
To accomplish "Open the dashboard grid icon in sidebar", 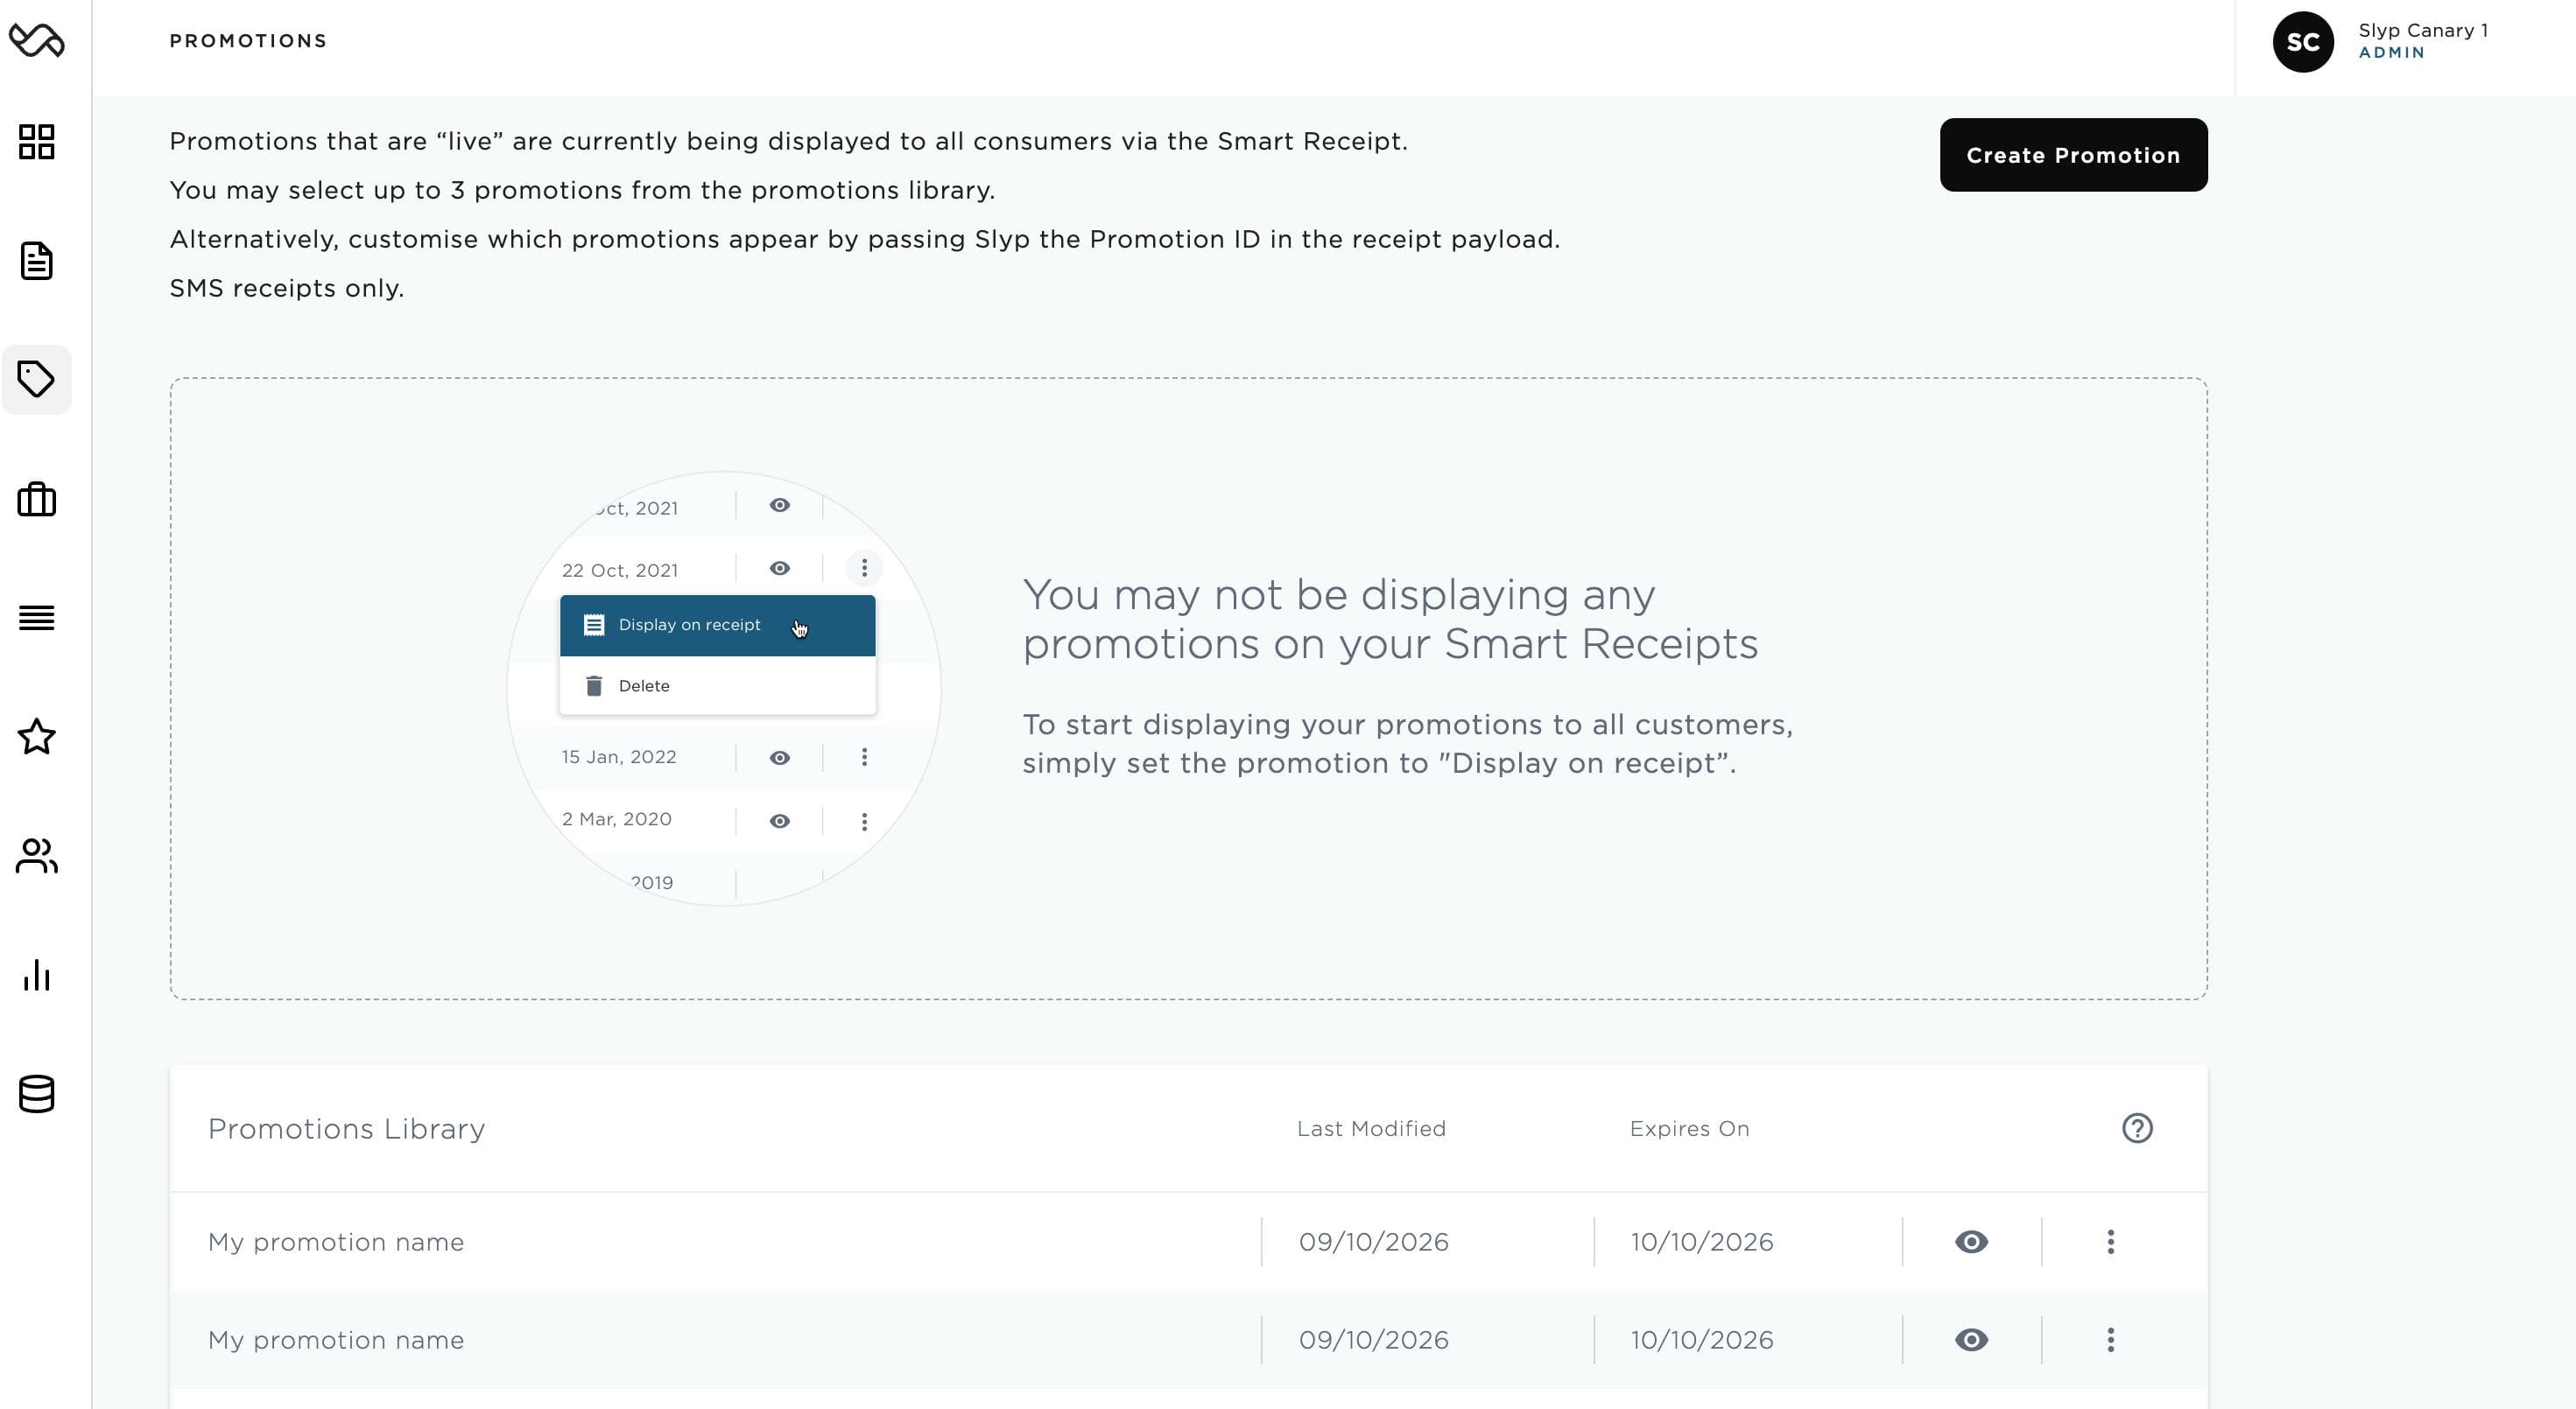I will pos(37,142).
